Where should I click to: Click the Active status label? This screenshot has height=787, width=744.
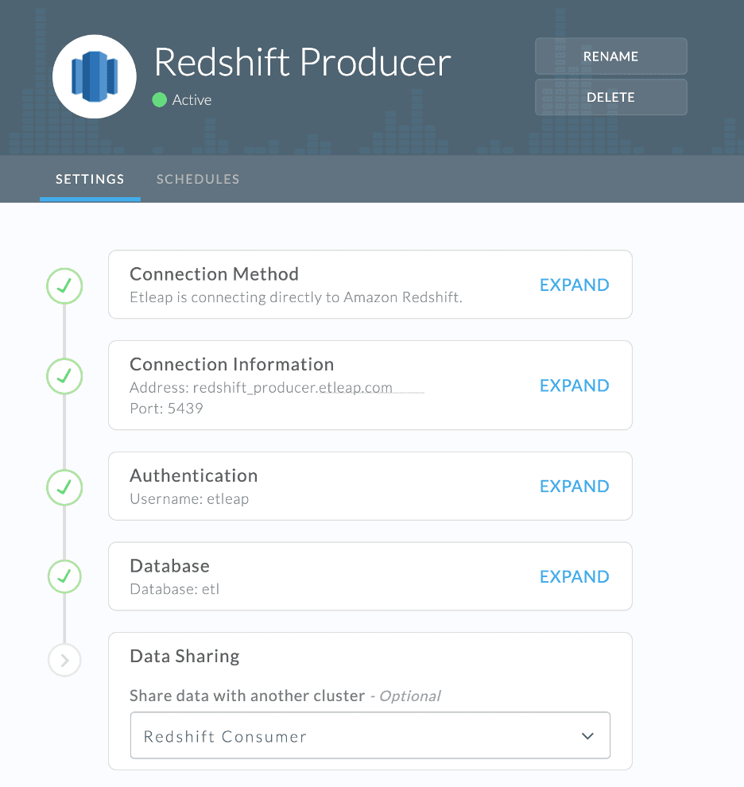point(192,100)
